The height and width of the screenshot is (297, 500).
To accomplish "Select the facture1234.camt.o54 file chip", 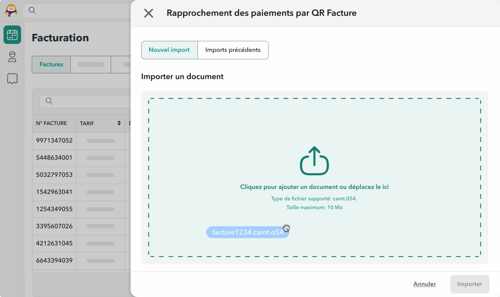I will pos(247,232).
